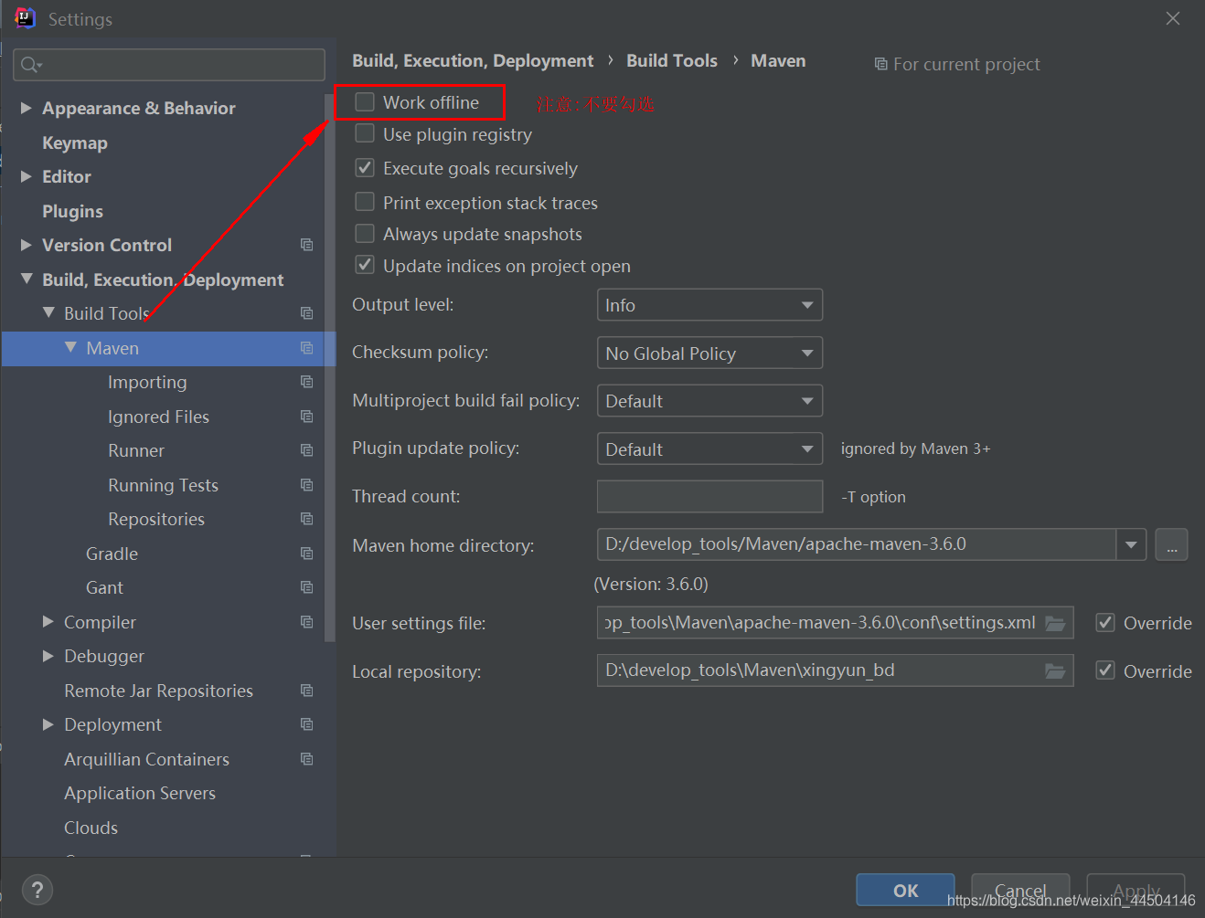Select Plugins in settings tree

tap(72, 211)
